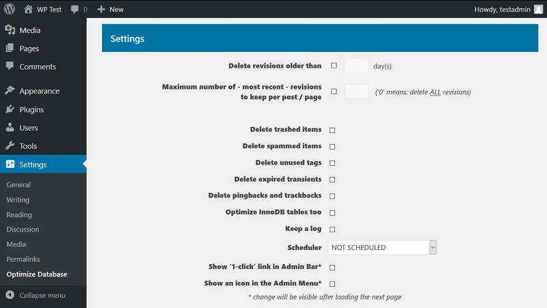This screenshot has width=547, height=308.
Task: Enable Delete unused tags
Action: [x=332, y=163]
